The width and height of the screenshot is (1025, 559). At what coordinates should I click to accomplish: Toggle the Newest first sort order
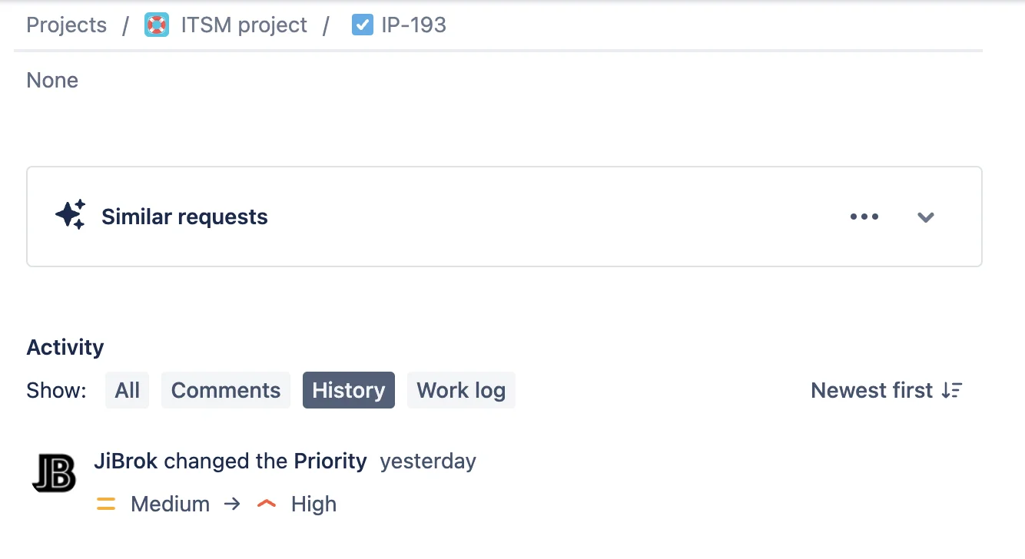(x=887, y=390)
